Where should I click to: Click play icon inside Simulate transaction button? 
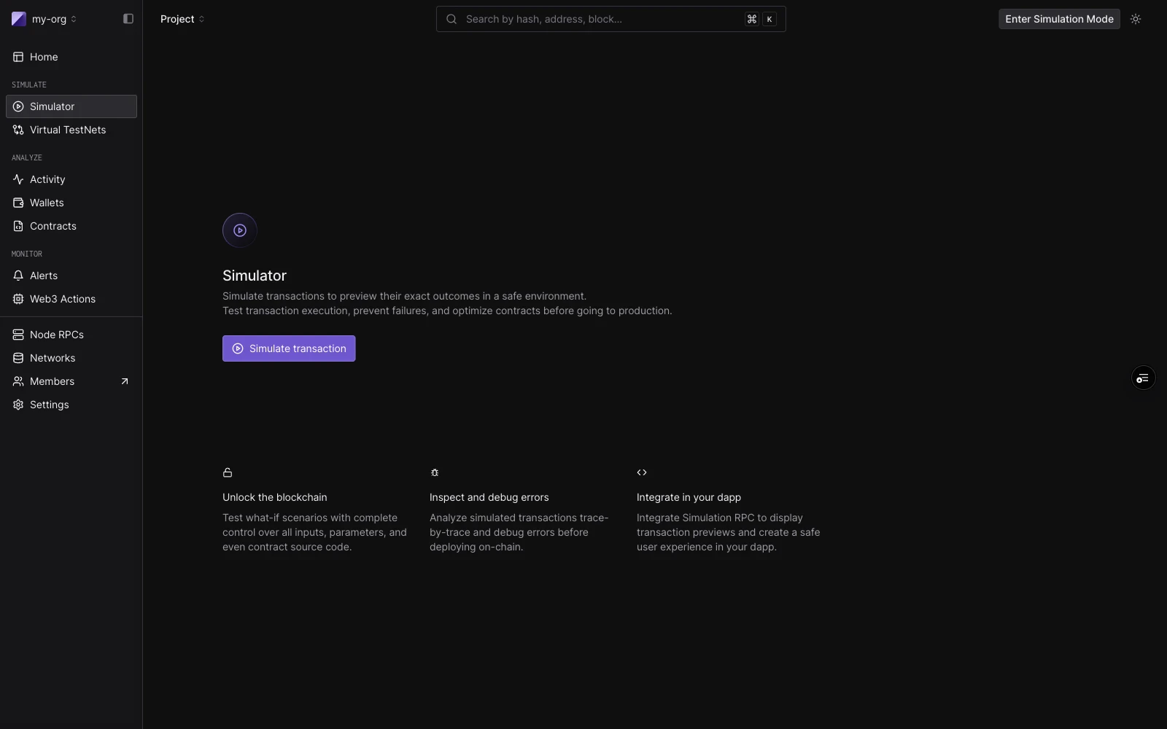(238, 348)
